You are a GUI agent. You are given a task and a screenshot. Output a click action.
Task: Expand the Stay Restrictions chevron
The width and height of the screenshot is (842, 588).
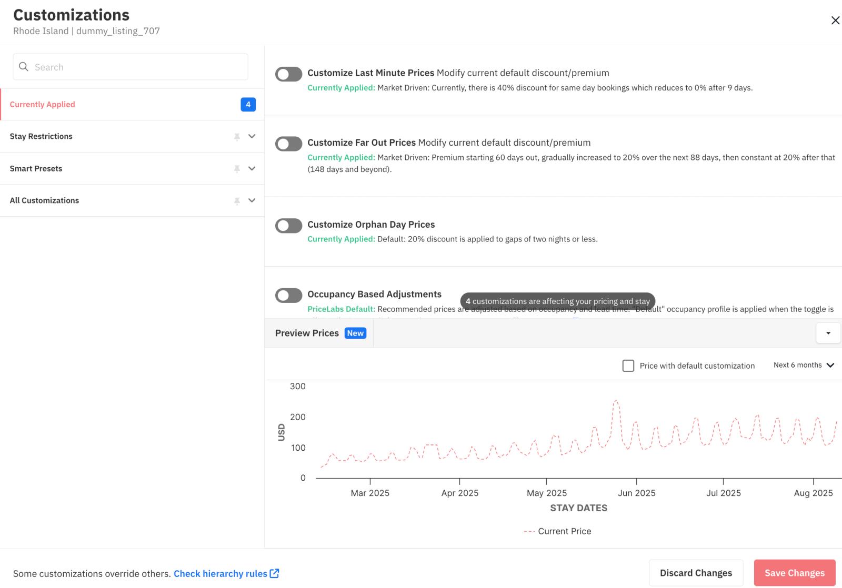252,136
